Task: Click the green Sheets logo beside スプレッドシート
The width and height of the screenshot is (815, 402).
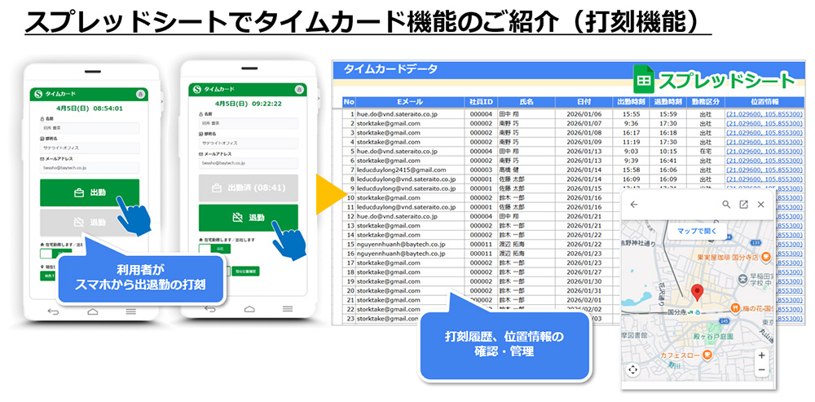Action: point(645,81)
